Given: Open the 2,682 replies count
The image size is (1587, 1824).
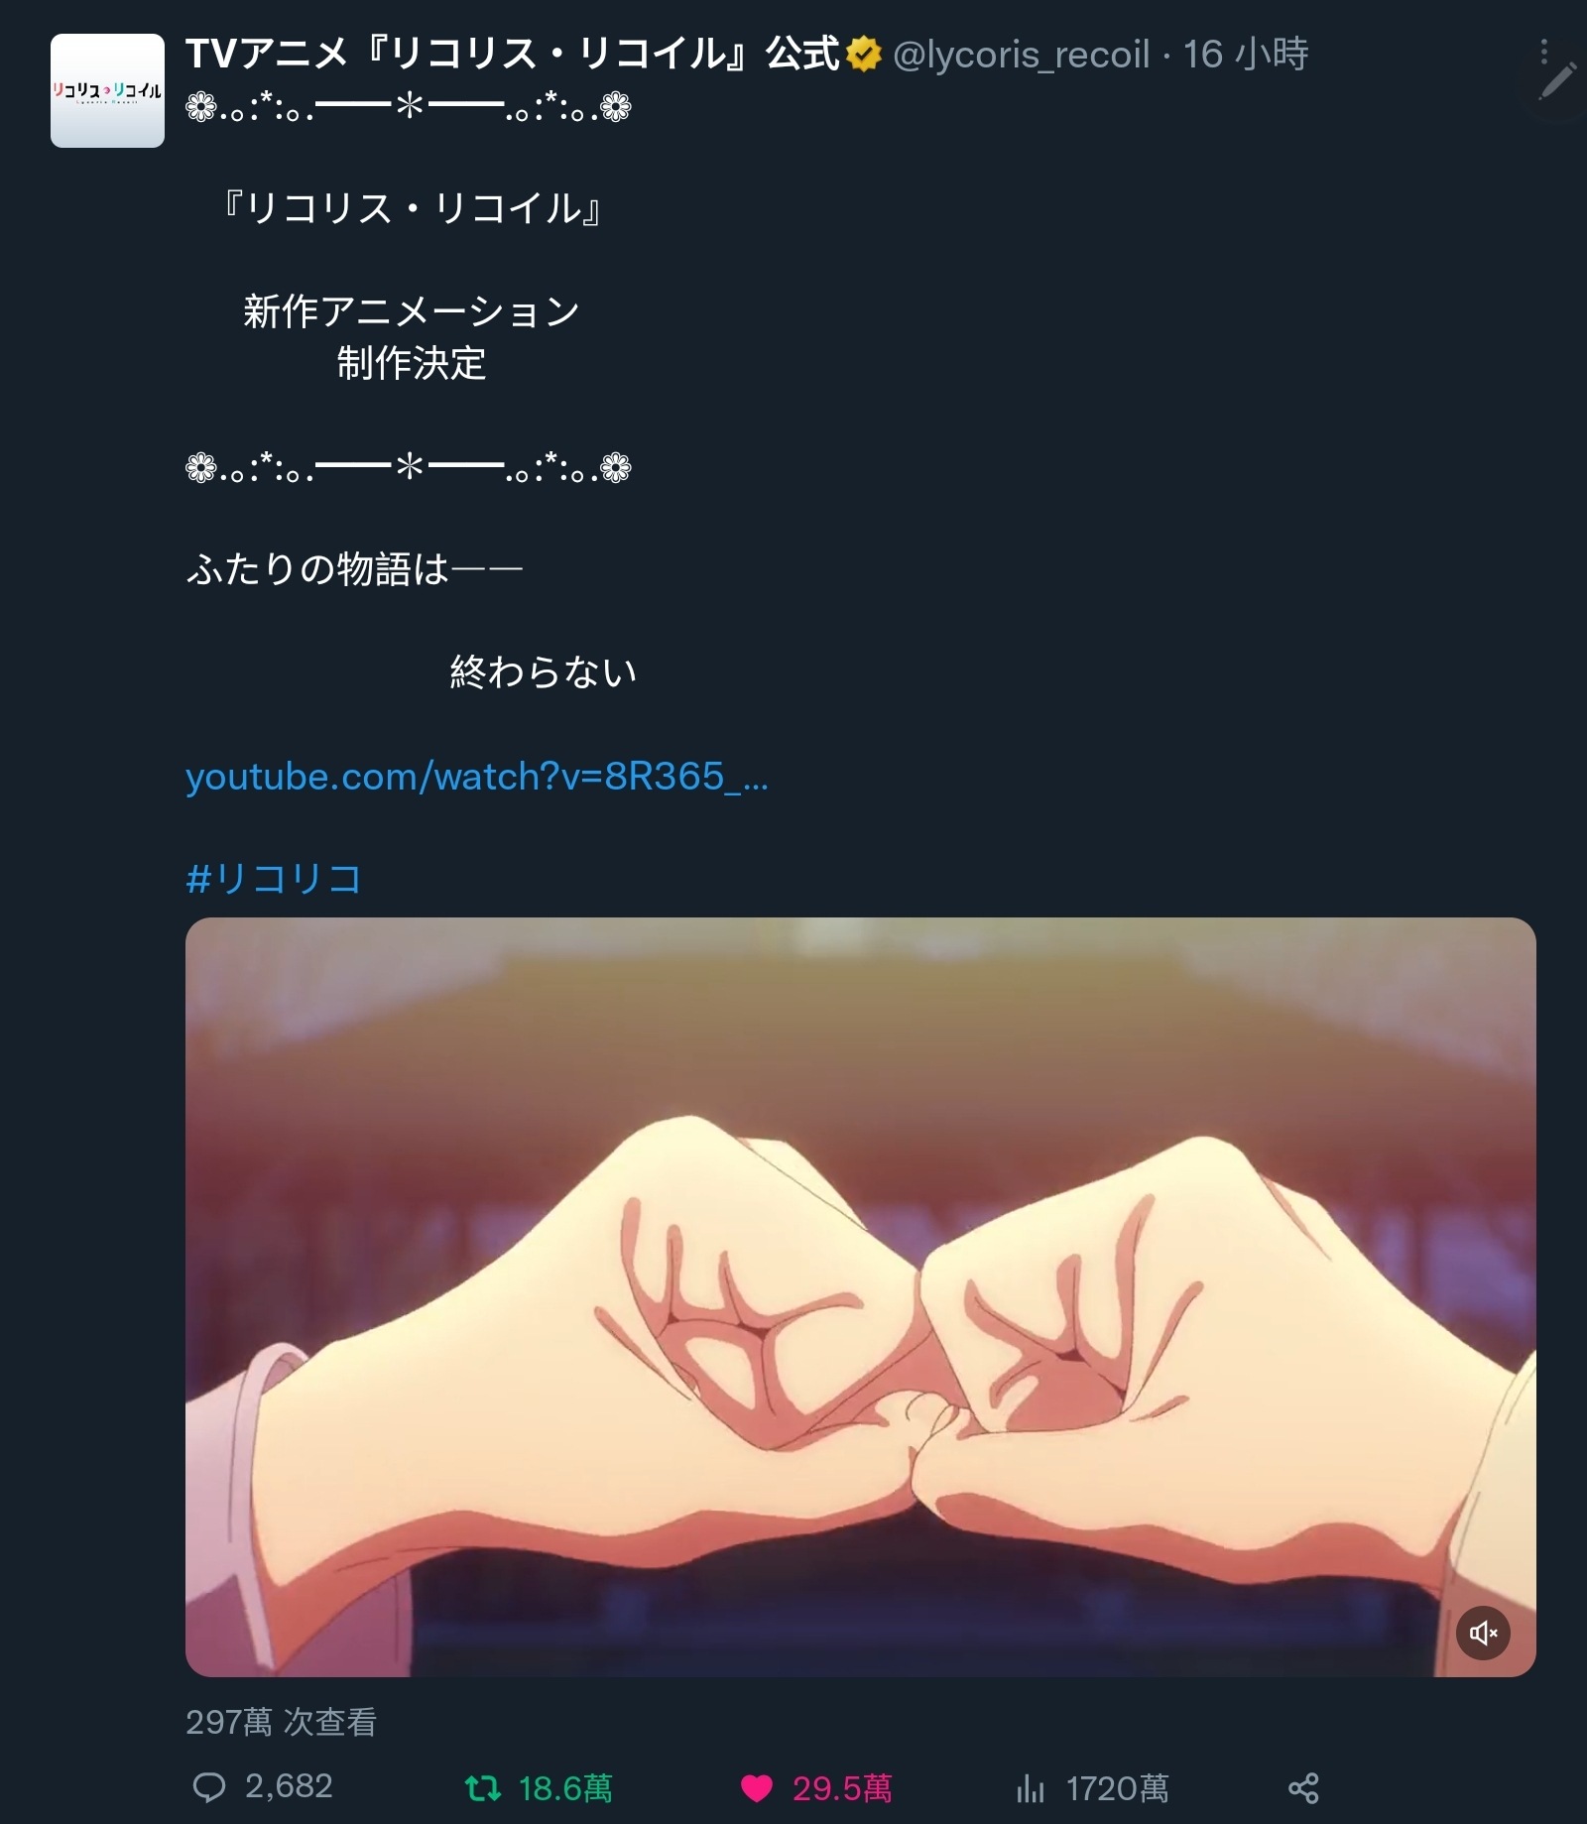Looking at the screenshot, I should tap(289, 1786).
